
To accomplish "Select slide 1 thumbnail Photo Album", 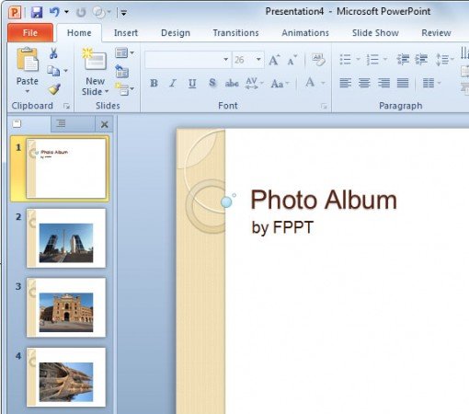I will [x=66, y=168].
